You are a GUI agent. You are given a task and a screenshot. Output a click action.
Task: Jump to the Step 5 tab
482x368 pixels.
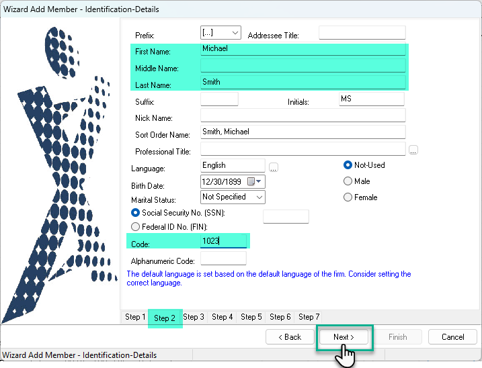pos(251,317)
